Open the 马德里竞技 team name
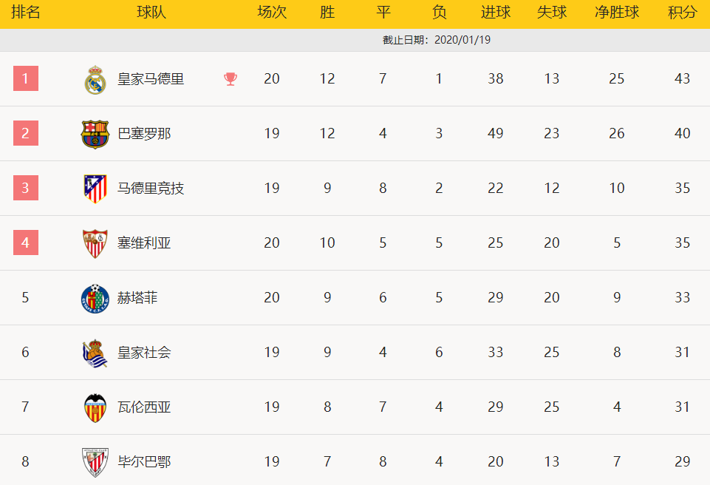Viewport: 710px width, 485px height. point(151,188)
